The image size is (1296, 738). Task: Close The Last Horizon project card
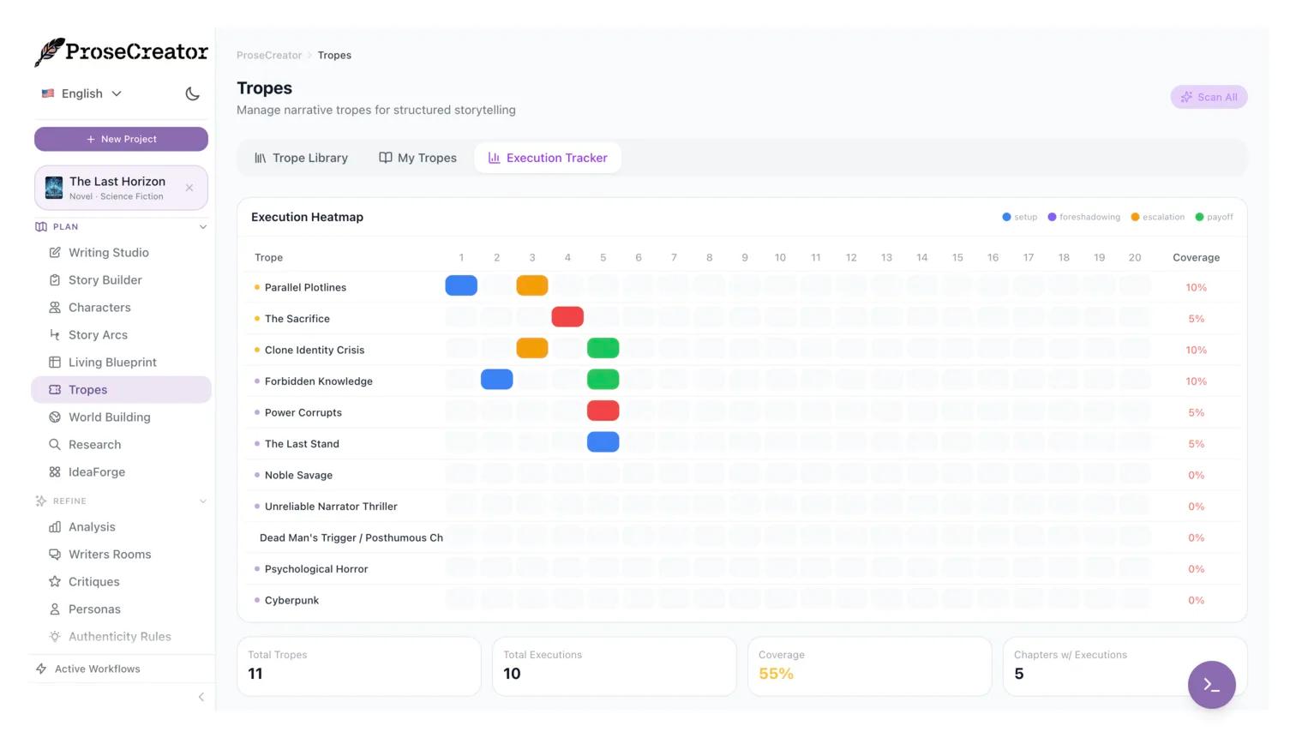coord(189,189)
